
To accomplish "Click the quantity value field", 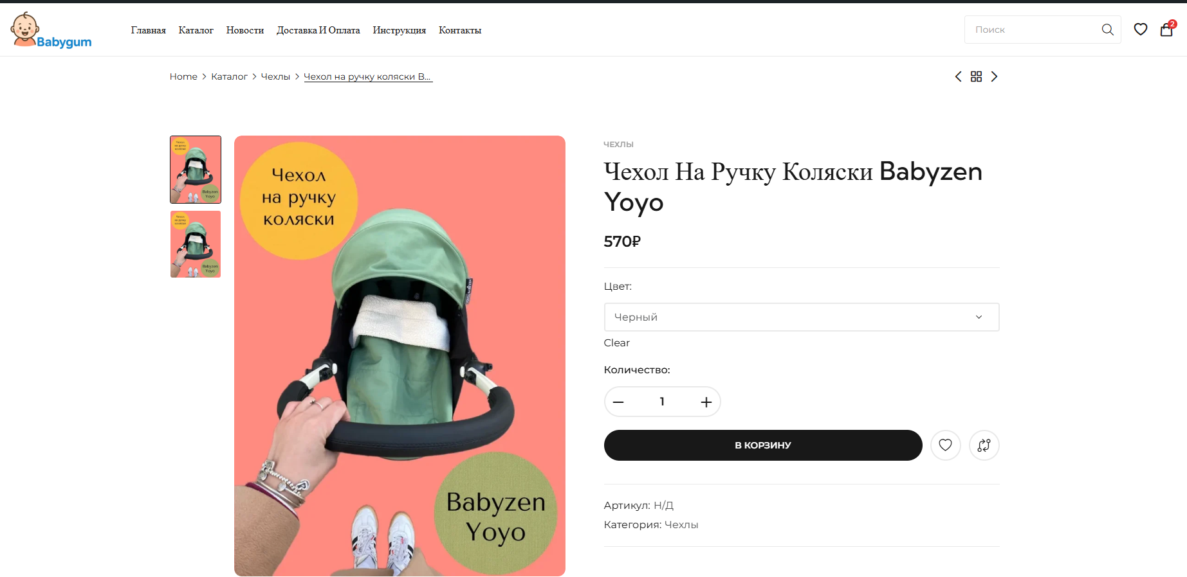I will [x=662, y=402].
